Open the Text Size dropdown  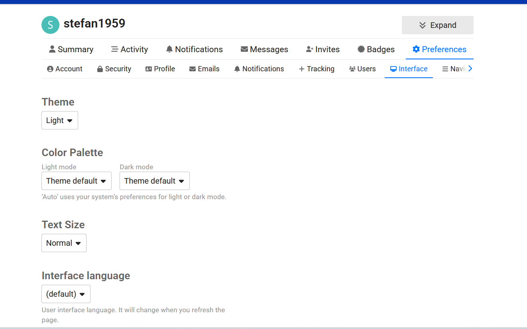tap(64, 243)
